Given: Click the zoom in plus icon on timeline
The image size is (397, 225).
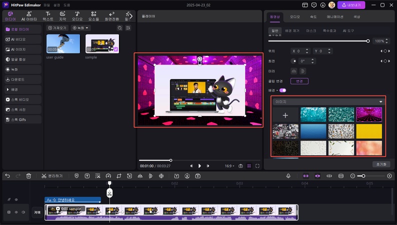Looking at the screenshot, I should (x=389, y=176).
